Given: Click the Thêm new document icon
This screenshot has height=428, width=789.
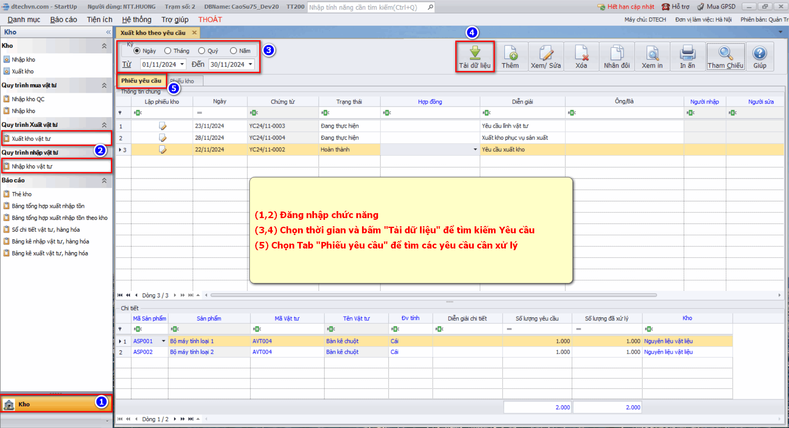Looking at the screenshot, I should click(510, 53).
